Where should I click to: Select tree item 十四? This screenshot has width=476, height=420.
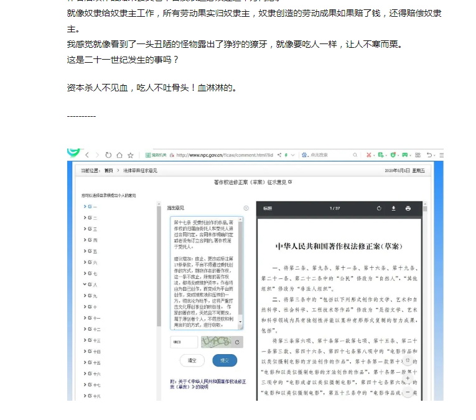click(x=97, y=352)
